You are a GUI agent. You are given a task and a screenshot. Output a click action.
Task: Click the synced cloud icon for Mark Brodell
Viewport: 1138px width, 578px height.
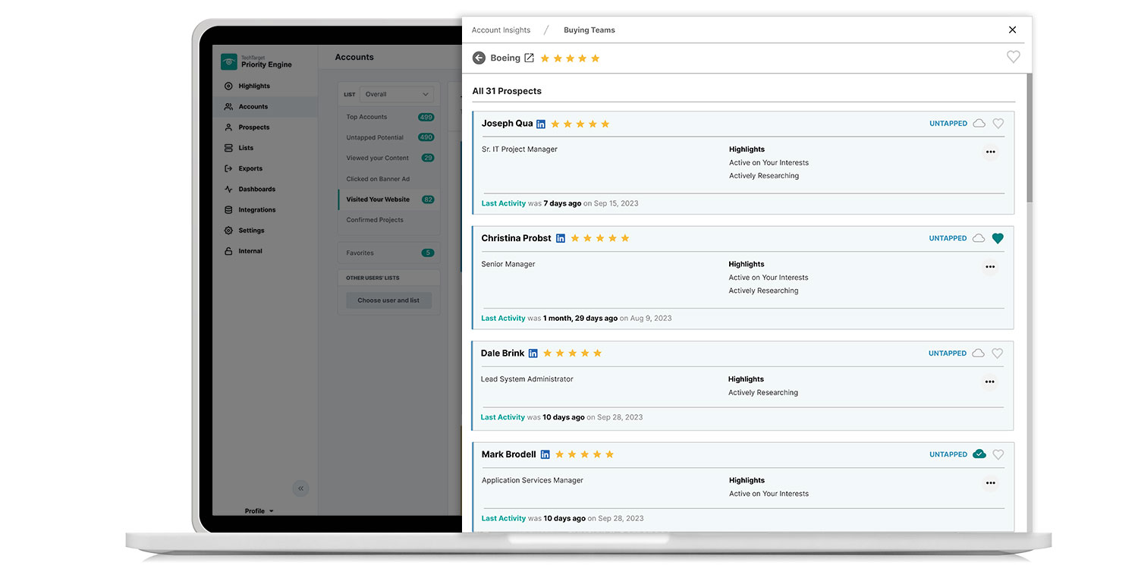pyautogui.click(x=979, y=454)
